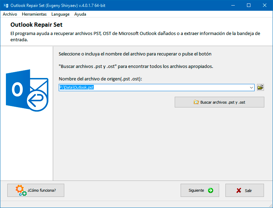Screen dimensions: 273x208
Task: Click the Salir button
Action: point(245,190)
